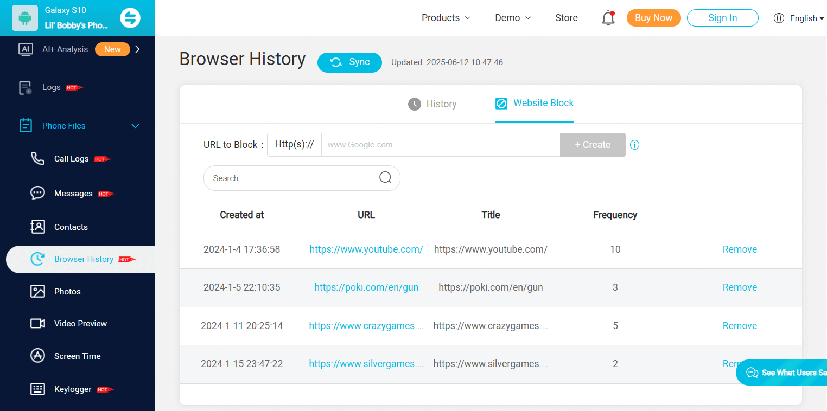This screenshot has width=827, height=411.
Task: Remove the crazygames blocked entry
Action: (740, 326)
